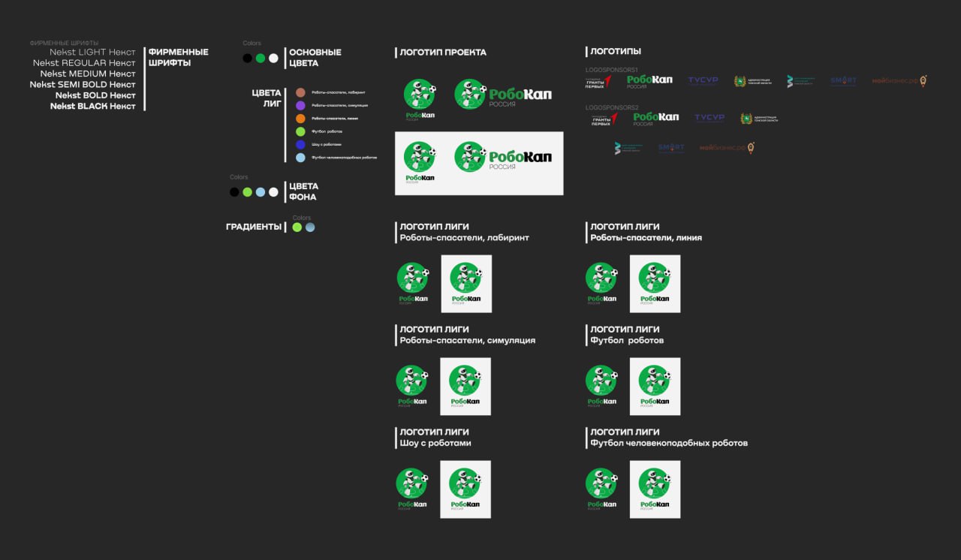Screen dimensions: 961x560
Task: Click the ОСНОВНЫЕ ЦВЕТА heading
Action: pyautogui.click(x=315, y=58)
